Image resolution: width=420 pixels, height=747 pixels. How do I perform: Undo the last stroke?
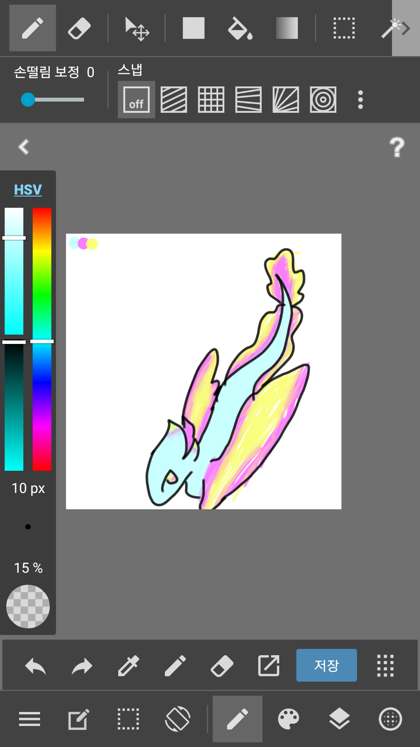pyautogui.click(x=35, y=666)
